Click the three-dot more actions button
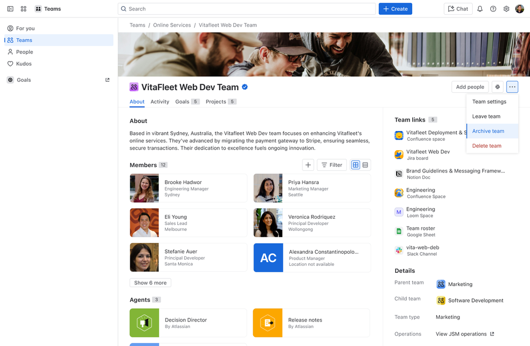 (512, 87)
